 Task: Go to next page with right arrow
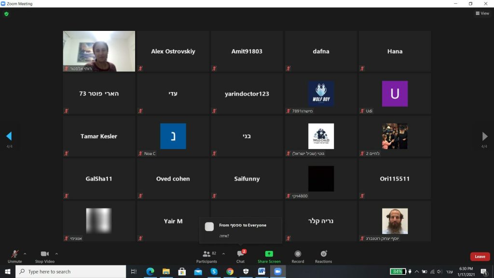point(485,136)
